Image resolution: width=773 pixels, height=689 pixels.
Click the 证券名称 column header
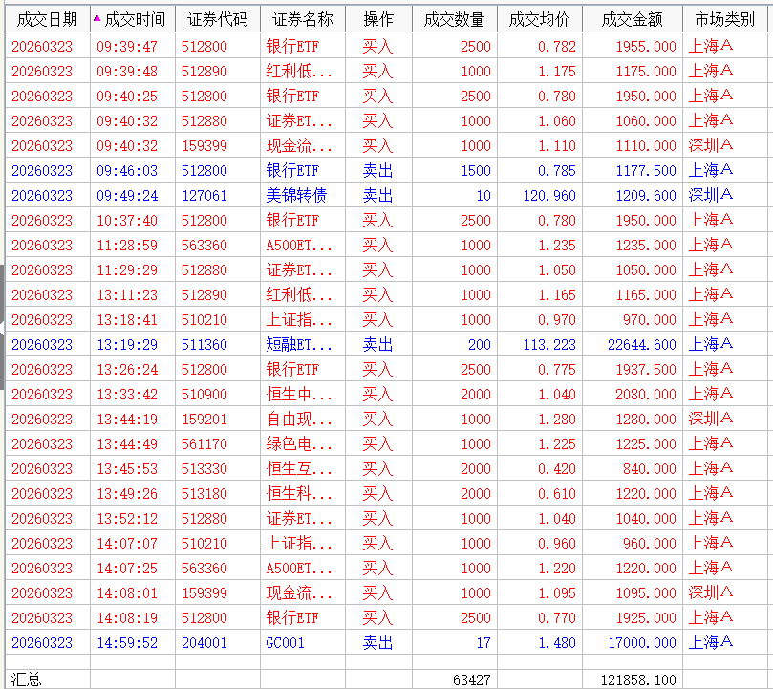click(x=302, y=19)
